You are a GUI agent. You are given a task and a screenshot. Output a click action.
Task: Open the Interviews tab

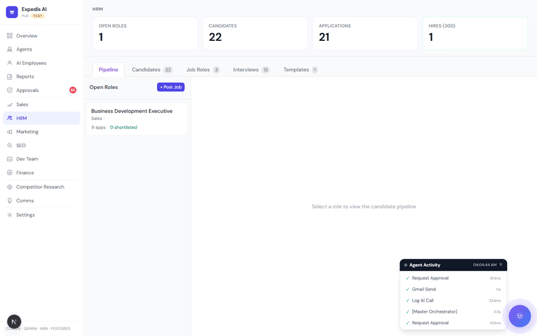[x=251, y=69]
